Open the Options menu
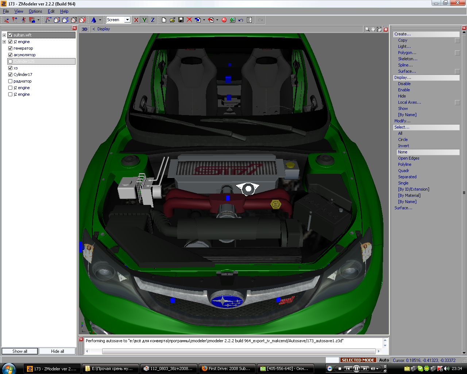 pyautogui.click(x=35, y=11)
